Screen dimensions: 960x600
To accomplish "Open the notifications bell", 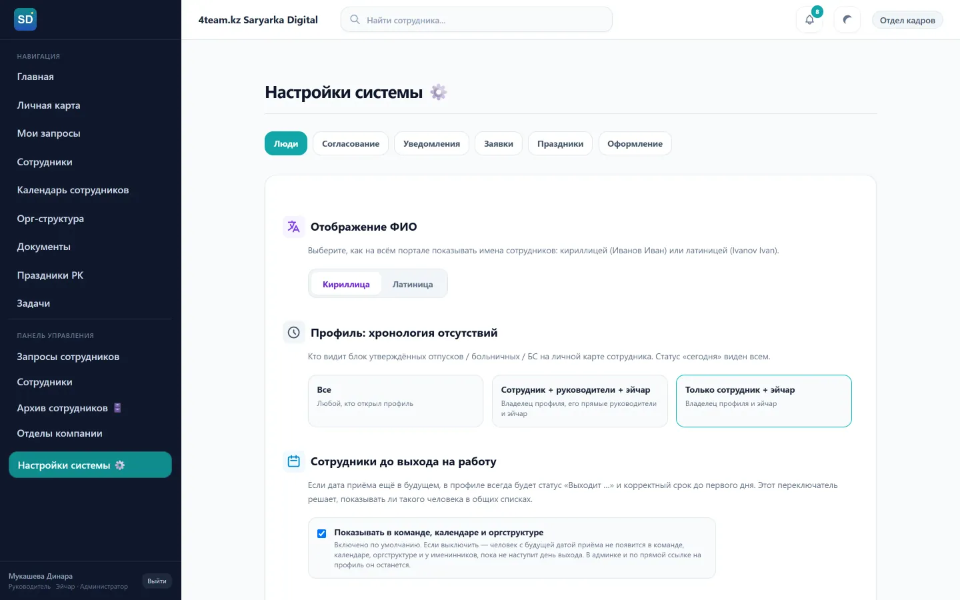I will coord(809,20).
